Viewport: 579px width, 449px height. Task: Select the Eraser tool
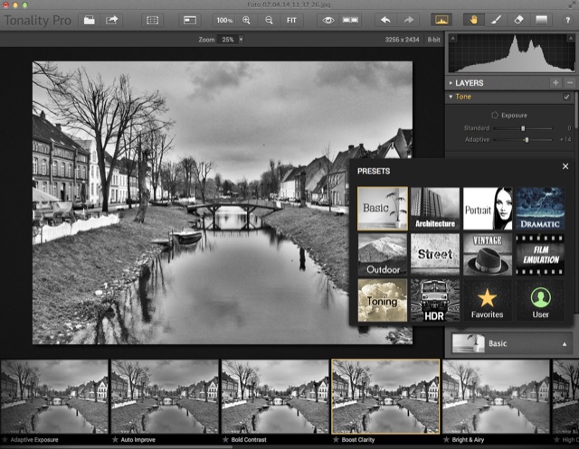pos(518,19)
